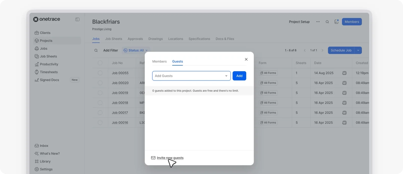Select the Job 00018 row checkbox

pos(100,103)
